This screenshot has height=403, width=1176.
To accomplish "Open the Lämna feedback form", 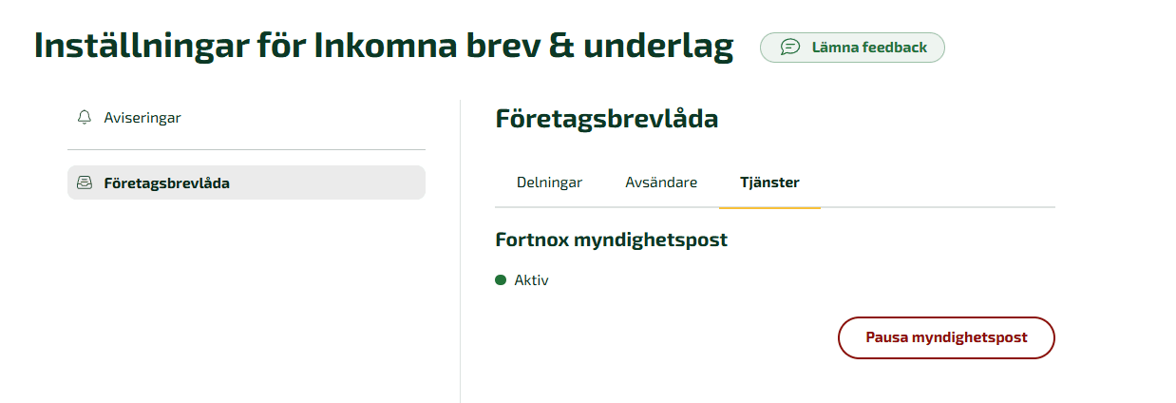I will coord(852,48).
